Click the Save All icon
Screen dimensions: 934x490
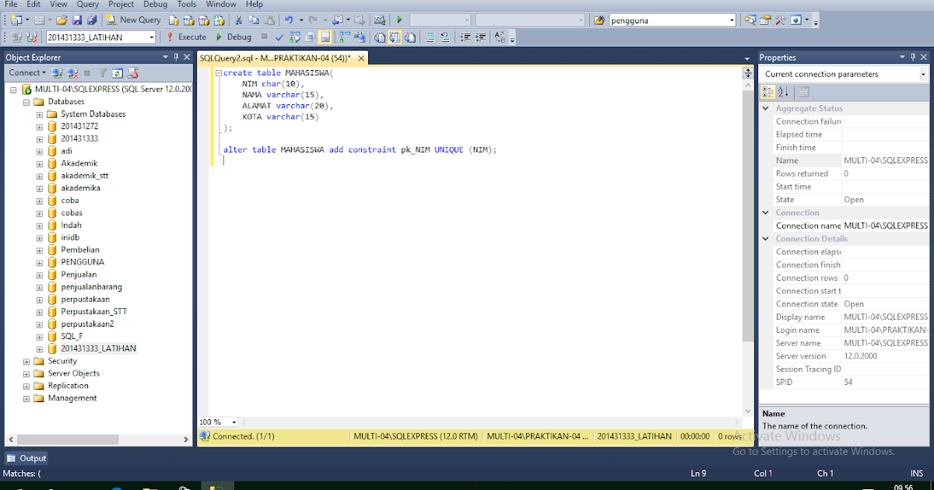point(92,19)
